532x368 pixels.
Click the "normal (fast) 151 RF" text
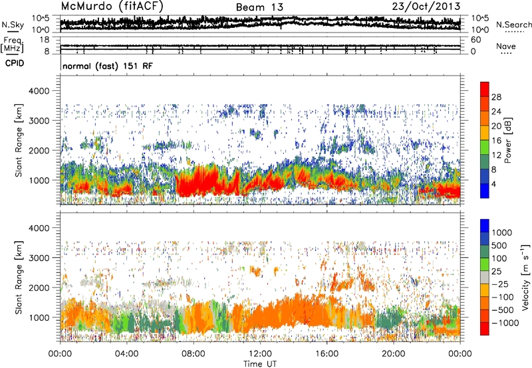(108, 66)
